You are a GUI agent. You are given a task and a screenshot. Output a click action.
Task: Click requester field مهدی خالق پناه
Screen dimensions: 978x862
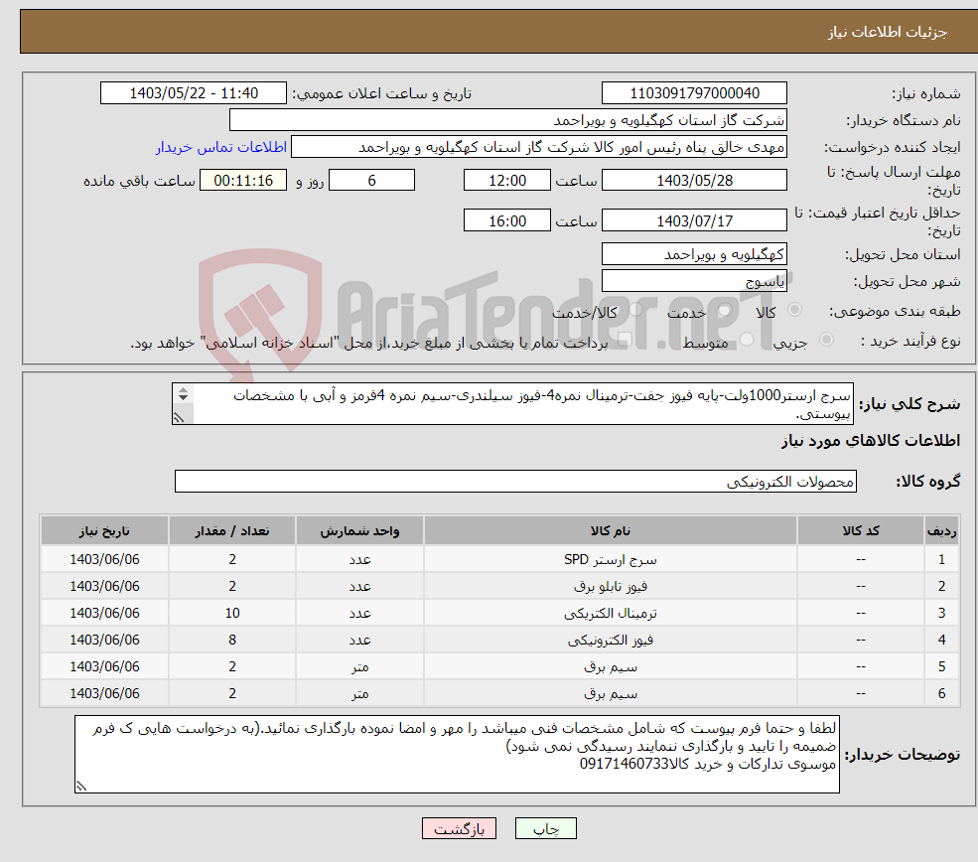539,147
